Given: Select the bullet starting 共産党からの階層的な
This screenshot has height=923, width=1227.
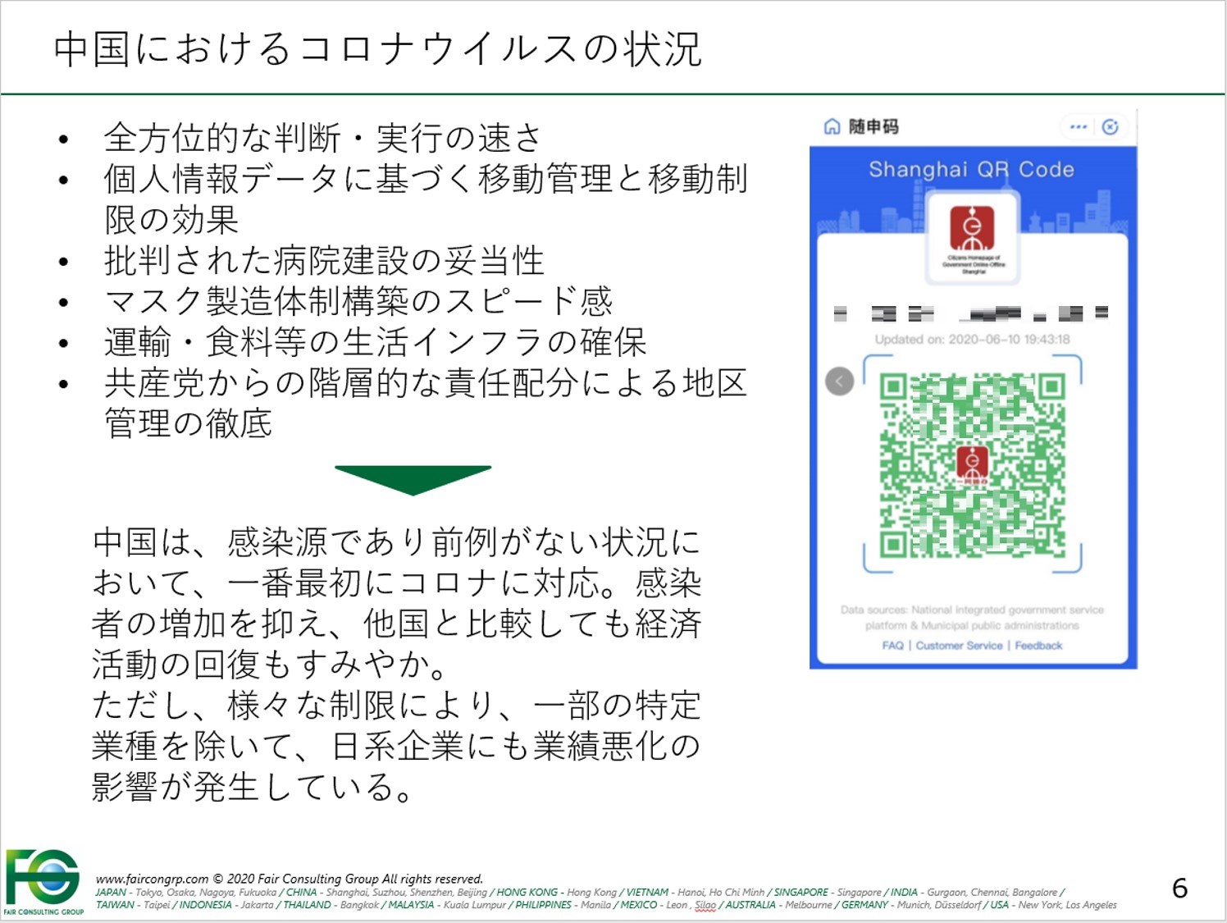Looking at the screenshot, I should [426, 403].
